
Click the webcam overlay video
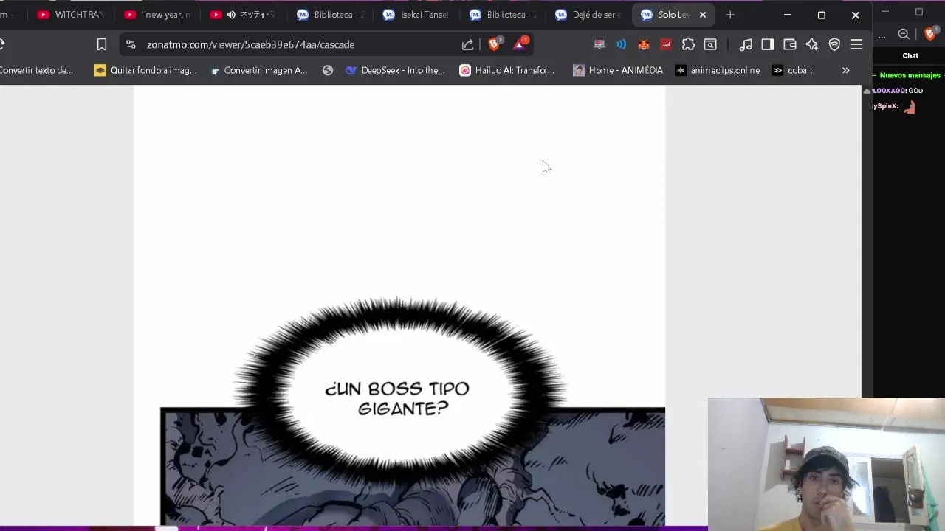(x=826, y=464)
